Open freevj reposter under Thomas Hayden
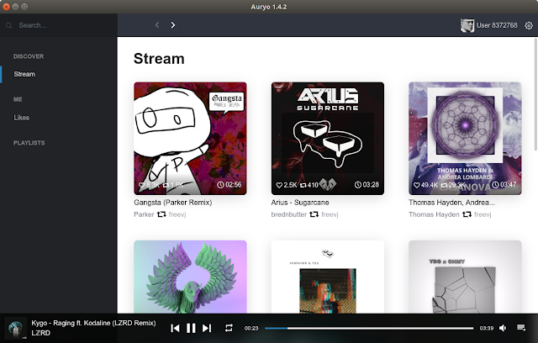538x343 pixels. coord(483,214)
